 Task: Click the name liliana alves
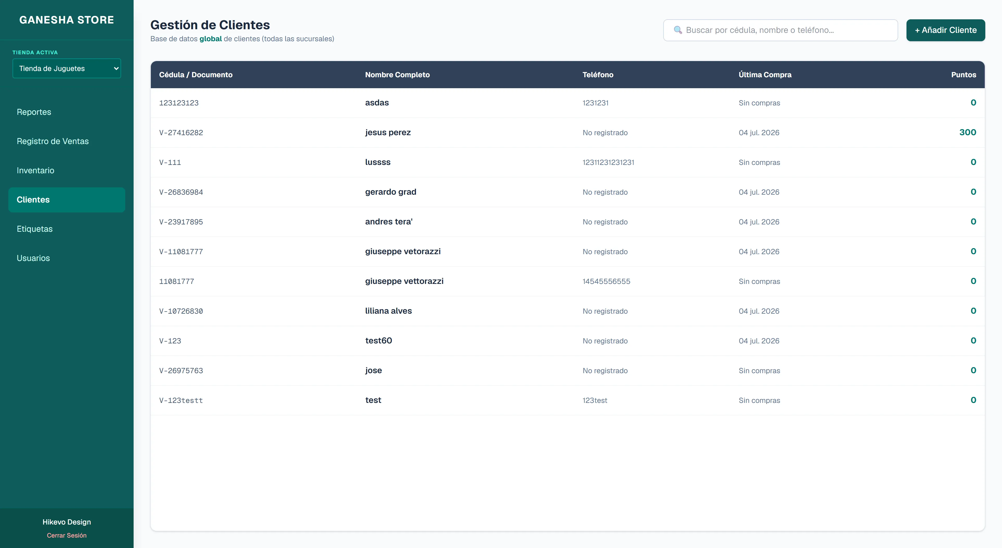pyautogui.click(x=388, y=311)
